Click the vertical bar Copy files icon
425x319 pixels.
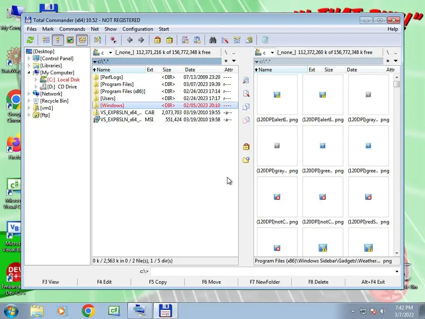click(246, 107)
